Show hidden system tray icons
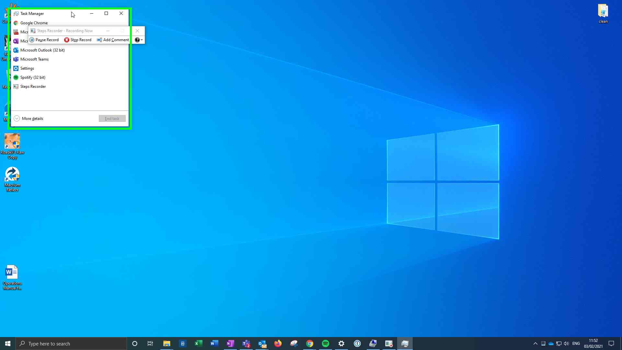Screen dimensions: 622x350 tap(535, 344)
